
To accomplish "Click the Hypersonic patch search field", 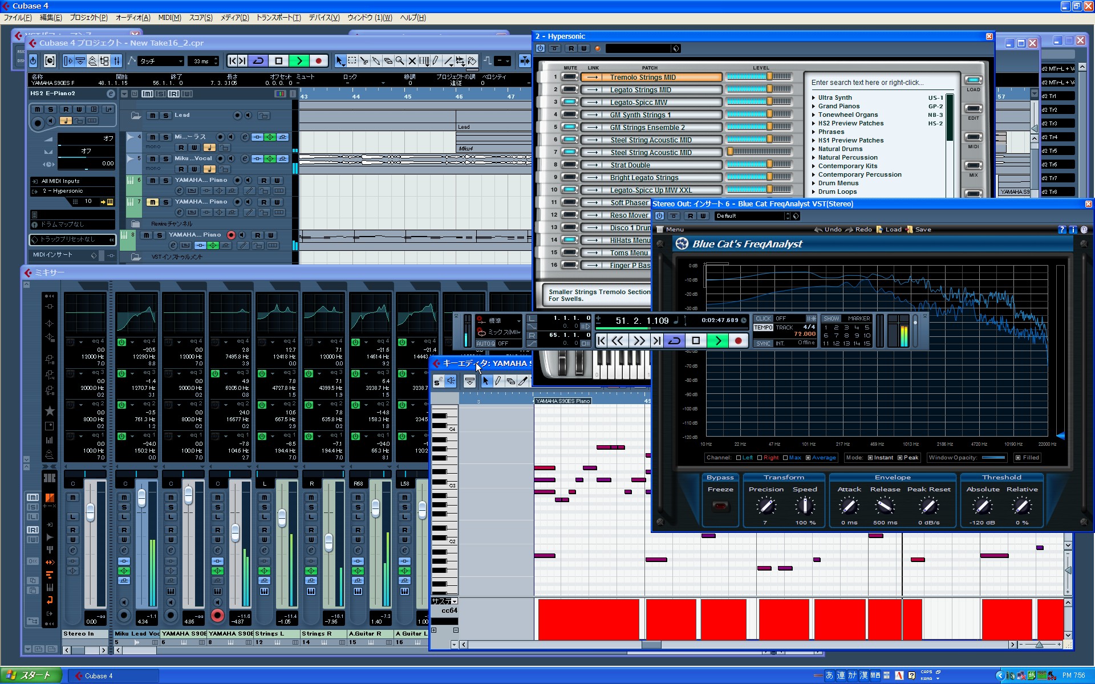I will point(881,83).
